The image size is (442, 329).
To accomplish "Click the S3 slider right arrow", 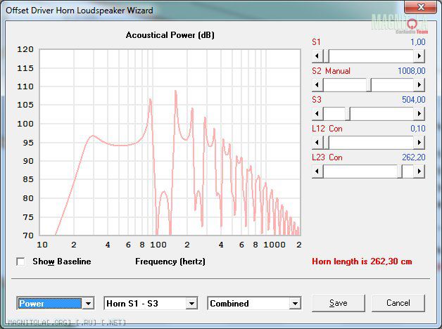I will point(419,114).
